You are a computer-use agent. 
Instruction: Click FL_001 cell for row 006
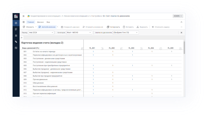click(93, 69)
